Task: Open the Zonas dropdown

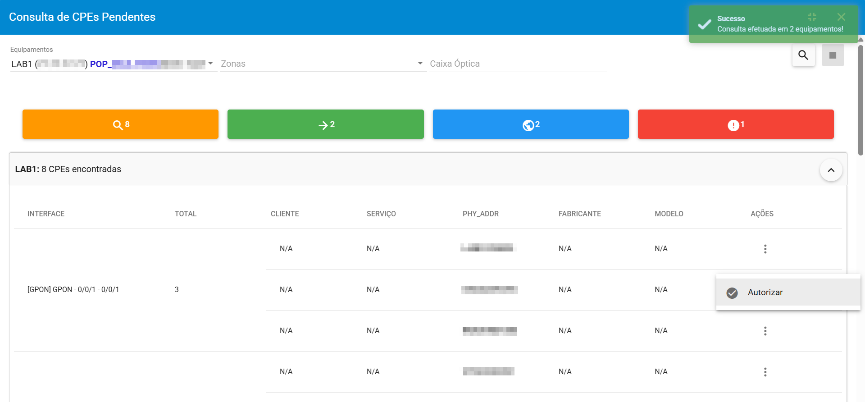Action: click(x=323, y=64)
